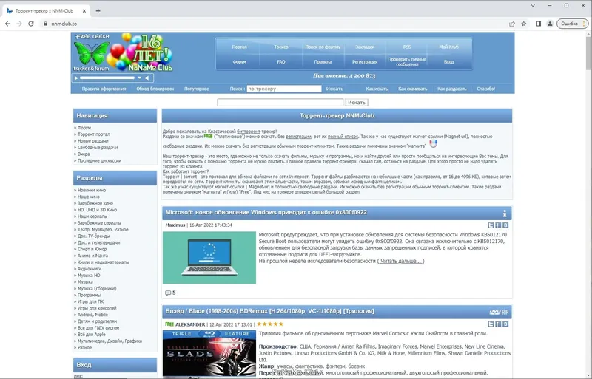Play the site radio audio player

pos(76,78)
